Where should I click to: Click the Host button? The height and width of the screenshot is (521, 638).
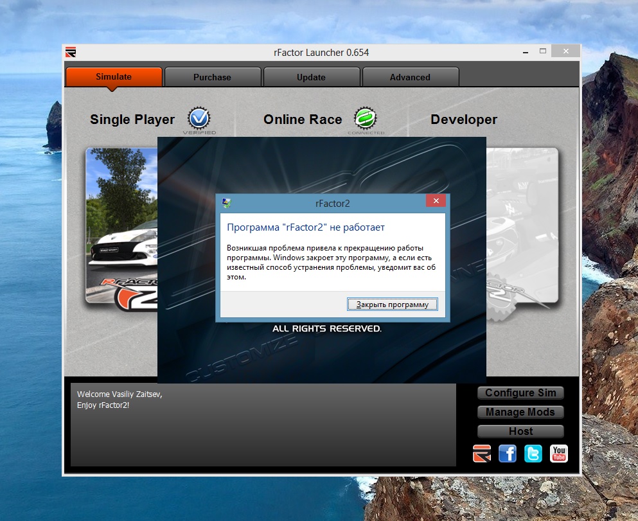click(520, 431)
